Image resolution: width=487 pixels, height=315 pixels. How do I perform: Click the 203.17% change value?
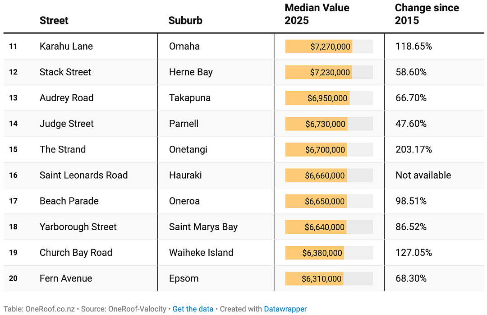[413, 149]
